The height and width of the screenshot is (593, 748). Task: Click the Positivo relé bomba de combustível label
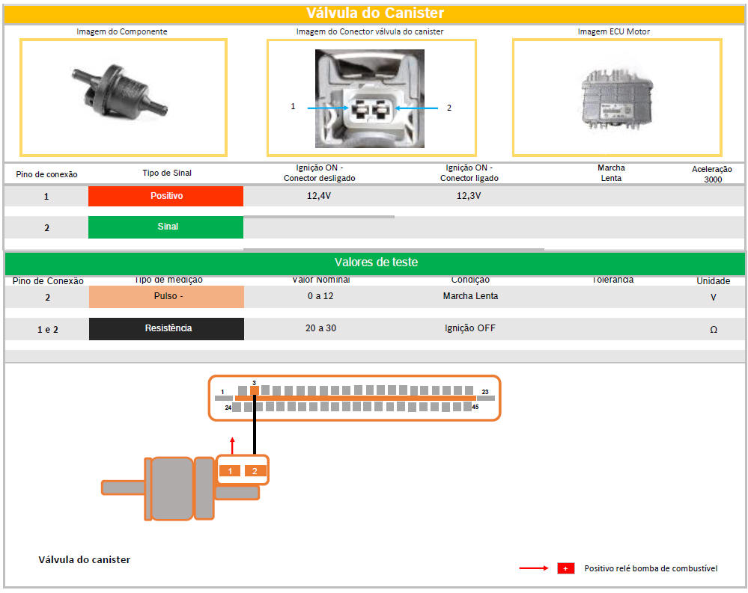coord(651,568)
